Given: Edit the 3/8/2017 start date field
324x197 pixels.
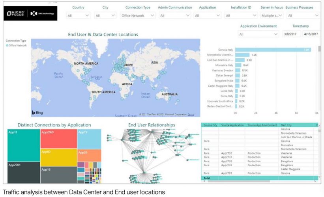Looking at the screenshot, I should (x=291, y=34).
